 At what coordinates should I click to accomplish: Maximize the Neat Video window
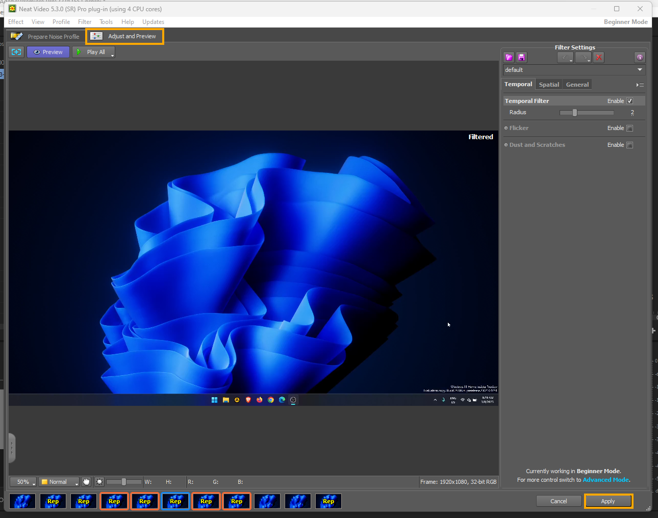616,9
